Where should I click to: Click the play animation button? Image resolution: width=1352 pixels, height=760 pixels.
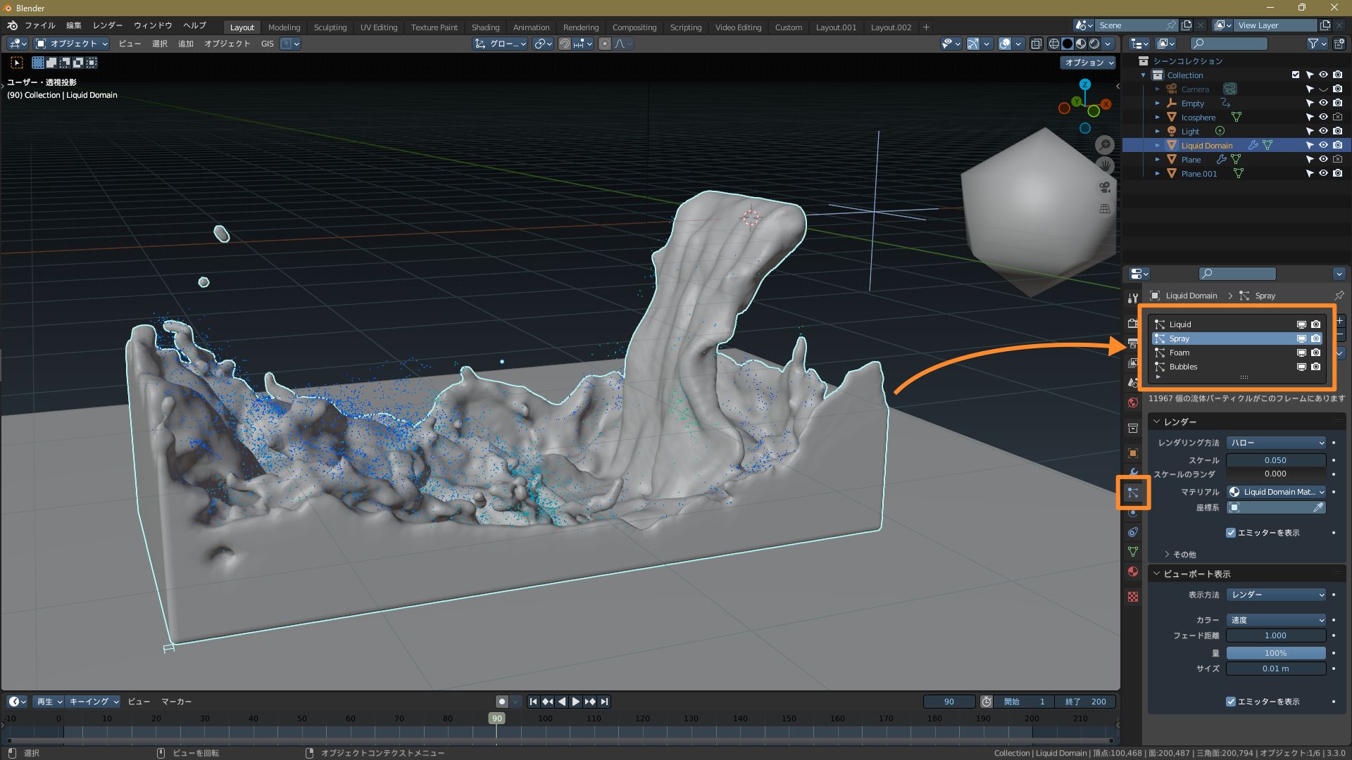click(x=575, y=702)
